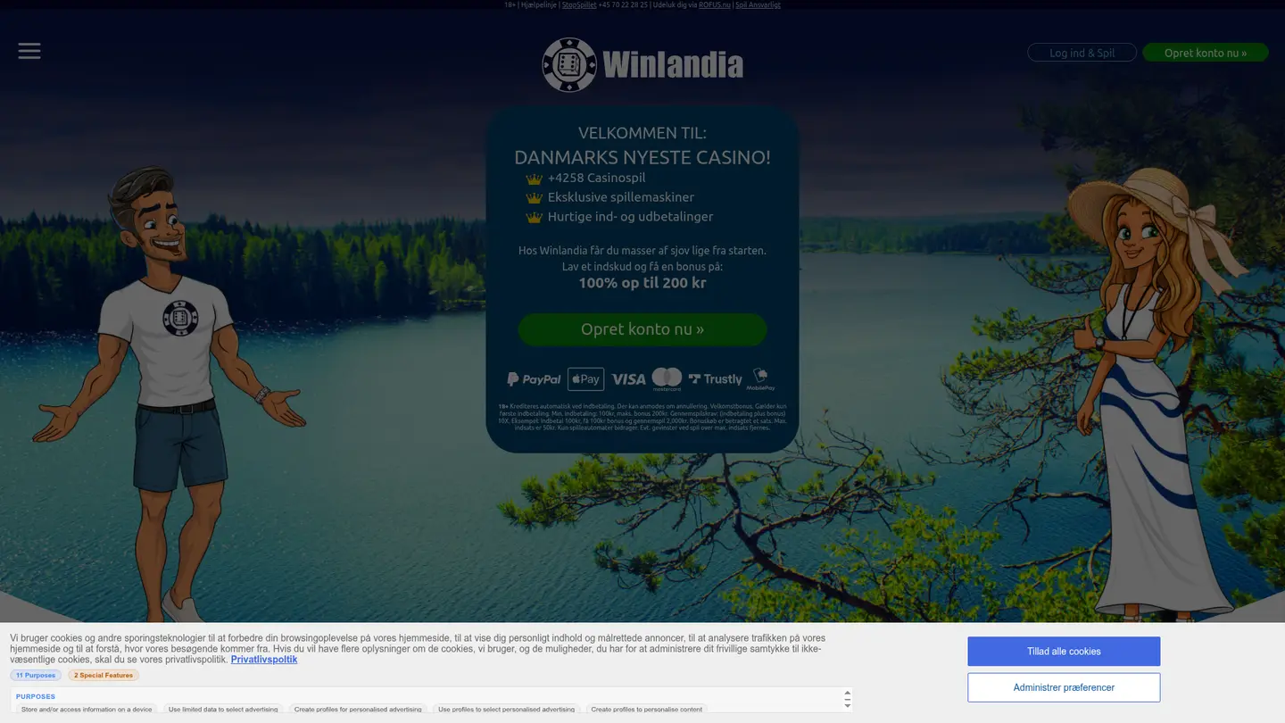Screen dimensions: 1285x723
Task: Click the '100% op til 200 kr' bonus text
Action: tap(642, 283)
